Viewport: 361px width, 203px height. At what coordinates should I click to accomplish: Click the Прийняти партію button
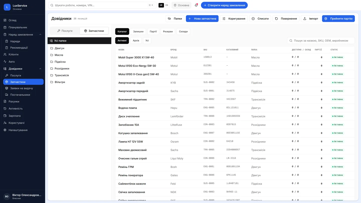[338, 19]
